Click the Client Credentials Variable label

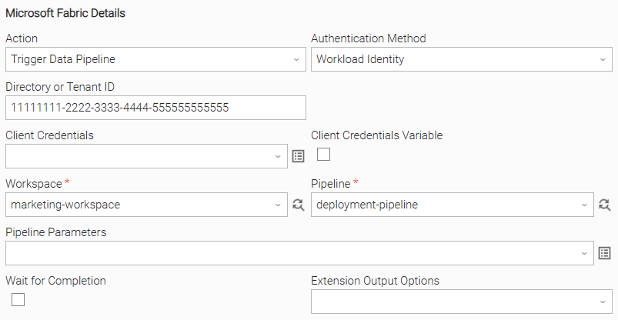point(377,135)
